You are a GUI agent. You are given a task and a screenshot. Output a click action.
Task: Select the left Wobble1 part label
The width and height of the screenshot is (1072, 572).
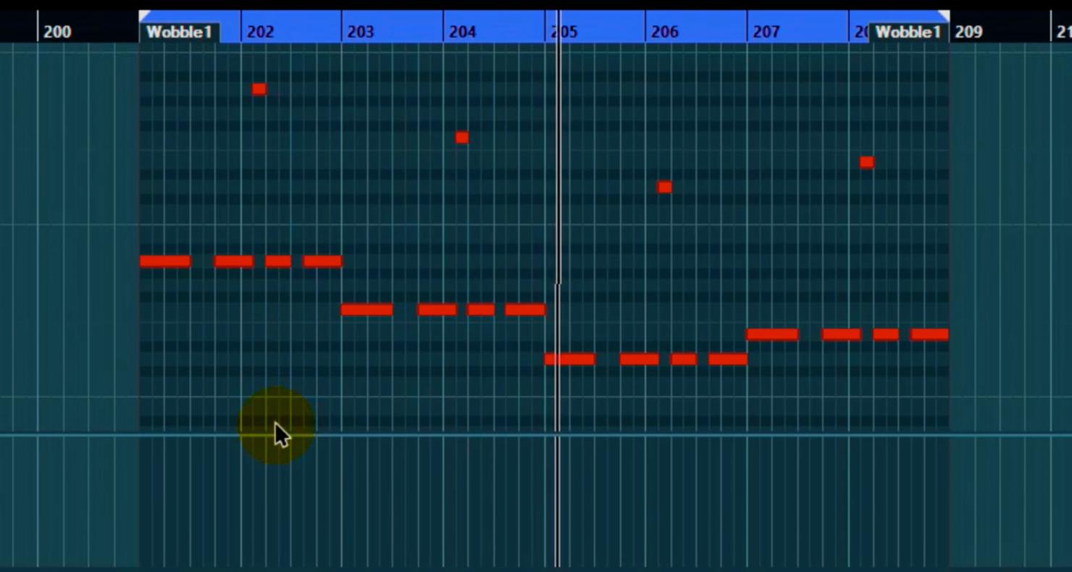tap(179, 32)
